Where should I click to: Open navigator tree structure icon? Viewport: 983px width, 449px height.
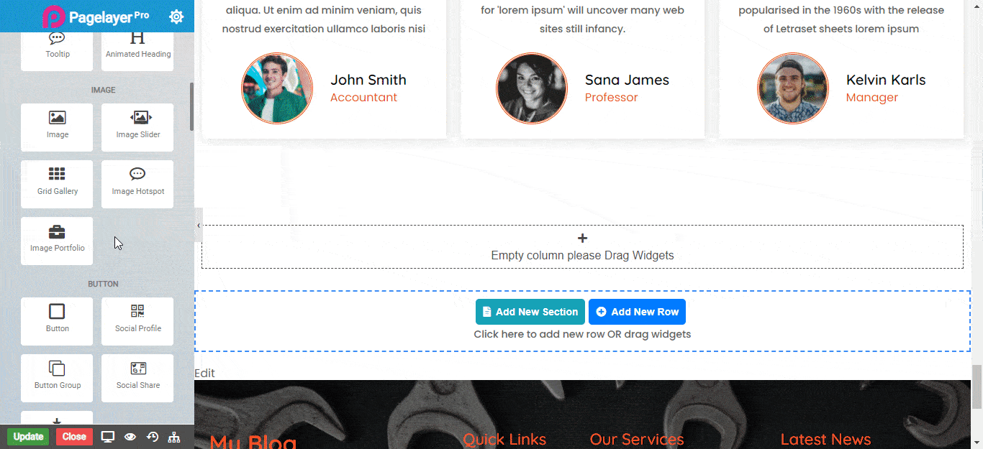coord(173,437)
